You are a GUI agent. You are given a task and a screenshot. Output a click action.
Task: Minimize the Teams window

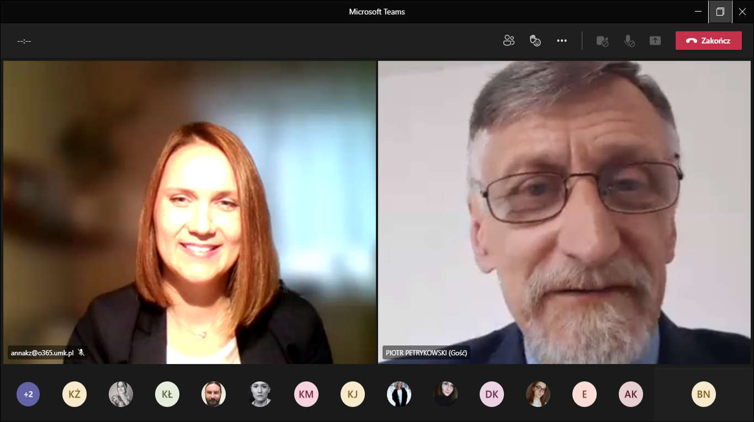tap(699, 12)
